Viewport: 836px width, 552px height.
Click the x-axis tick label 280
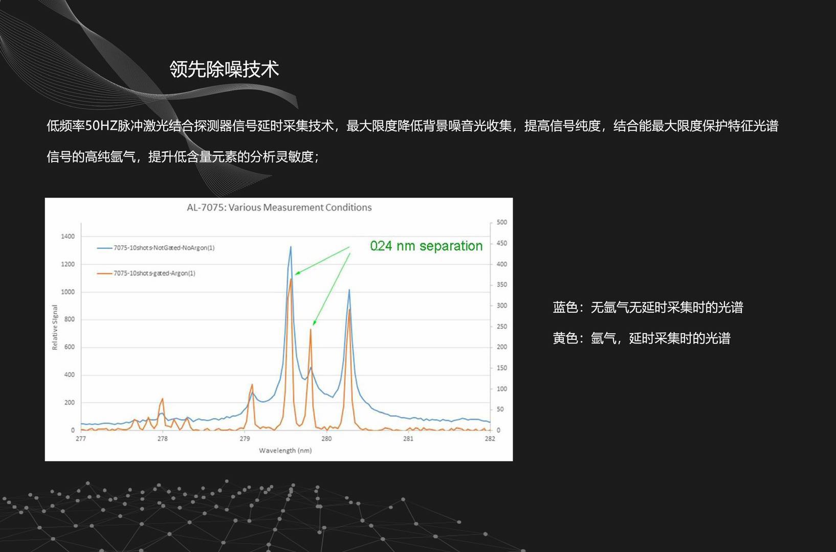point(326,439)
